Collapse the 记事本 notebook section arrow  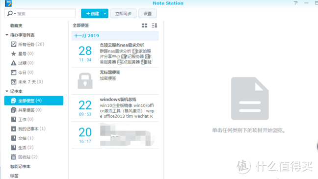click(x=7, y=91)
